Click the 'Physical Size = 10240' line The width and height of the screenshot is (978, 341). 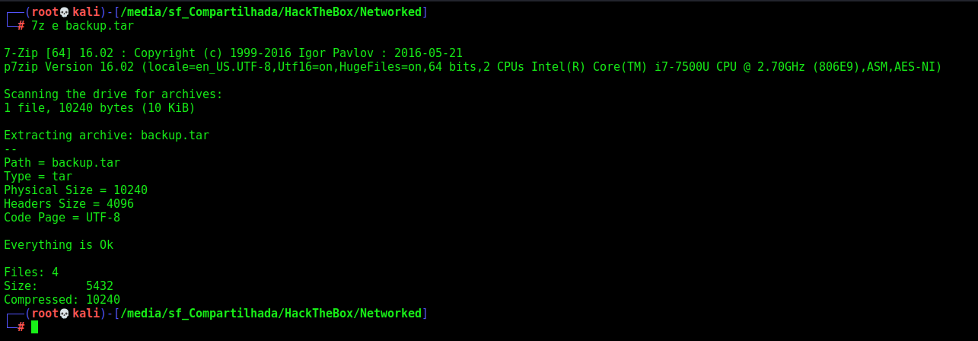point(75,190)
